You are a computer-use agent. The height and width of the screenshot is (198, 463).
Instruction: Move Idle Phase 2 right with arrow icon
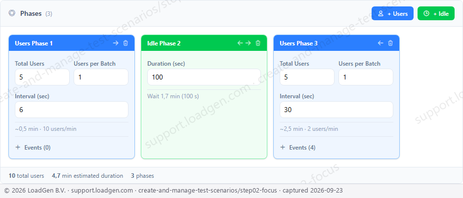click(x=248, y=43)
